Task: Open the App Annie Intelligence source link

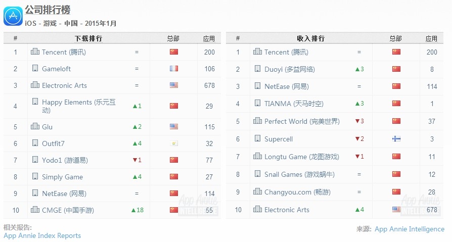Action: (409, 229)
